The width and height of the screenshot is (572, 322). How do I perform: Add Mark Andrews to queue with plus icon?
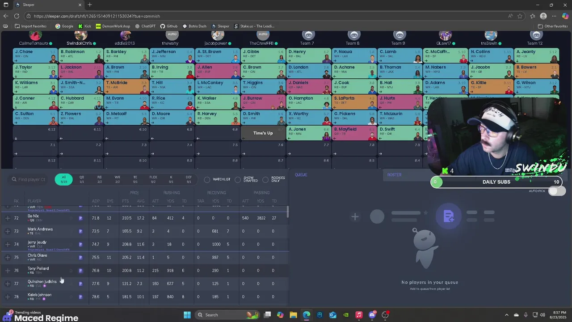(x=8, y=231)
